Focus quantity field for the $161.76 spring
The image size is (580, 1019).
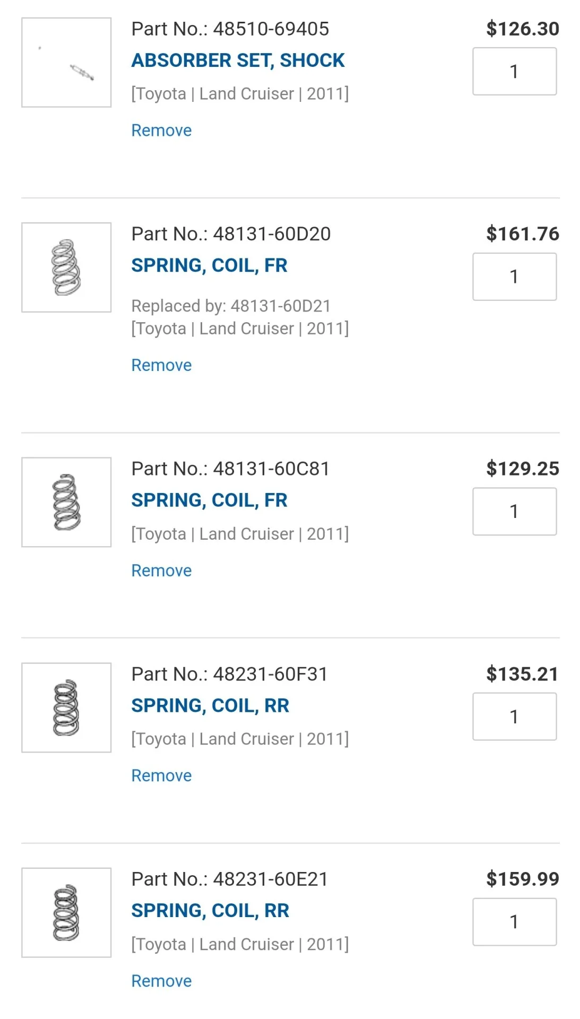pos(514,277)
